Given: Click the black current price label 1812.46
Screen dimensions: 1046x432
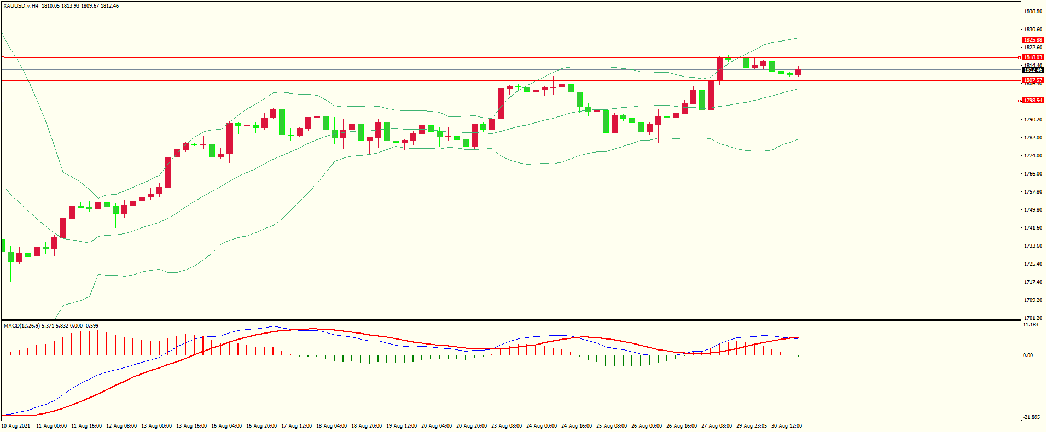Looking at the screenshot, I should [x=1033, y=70].
